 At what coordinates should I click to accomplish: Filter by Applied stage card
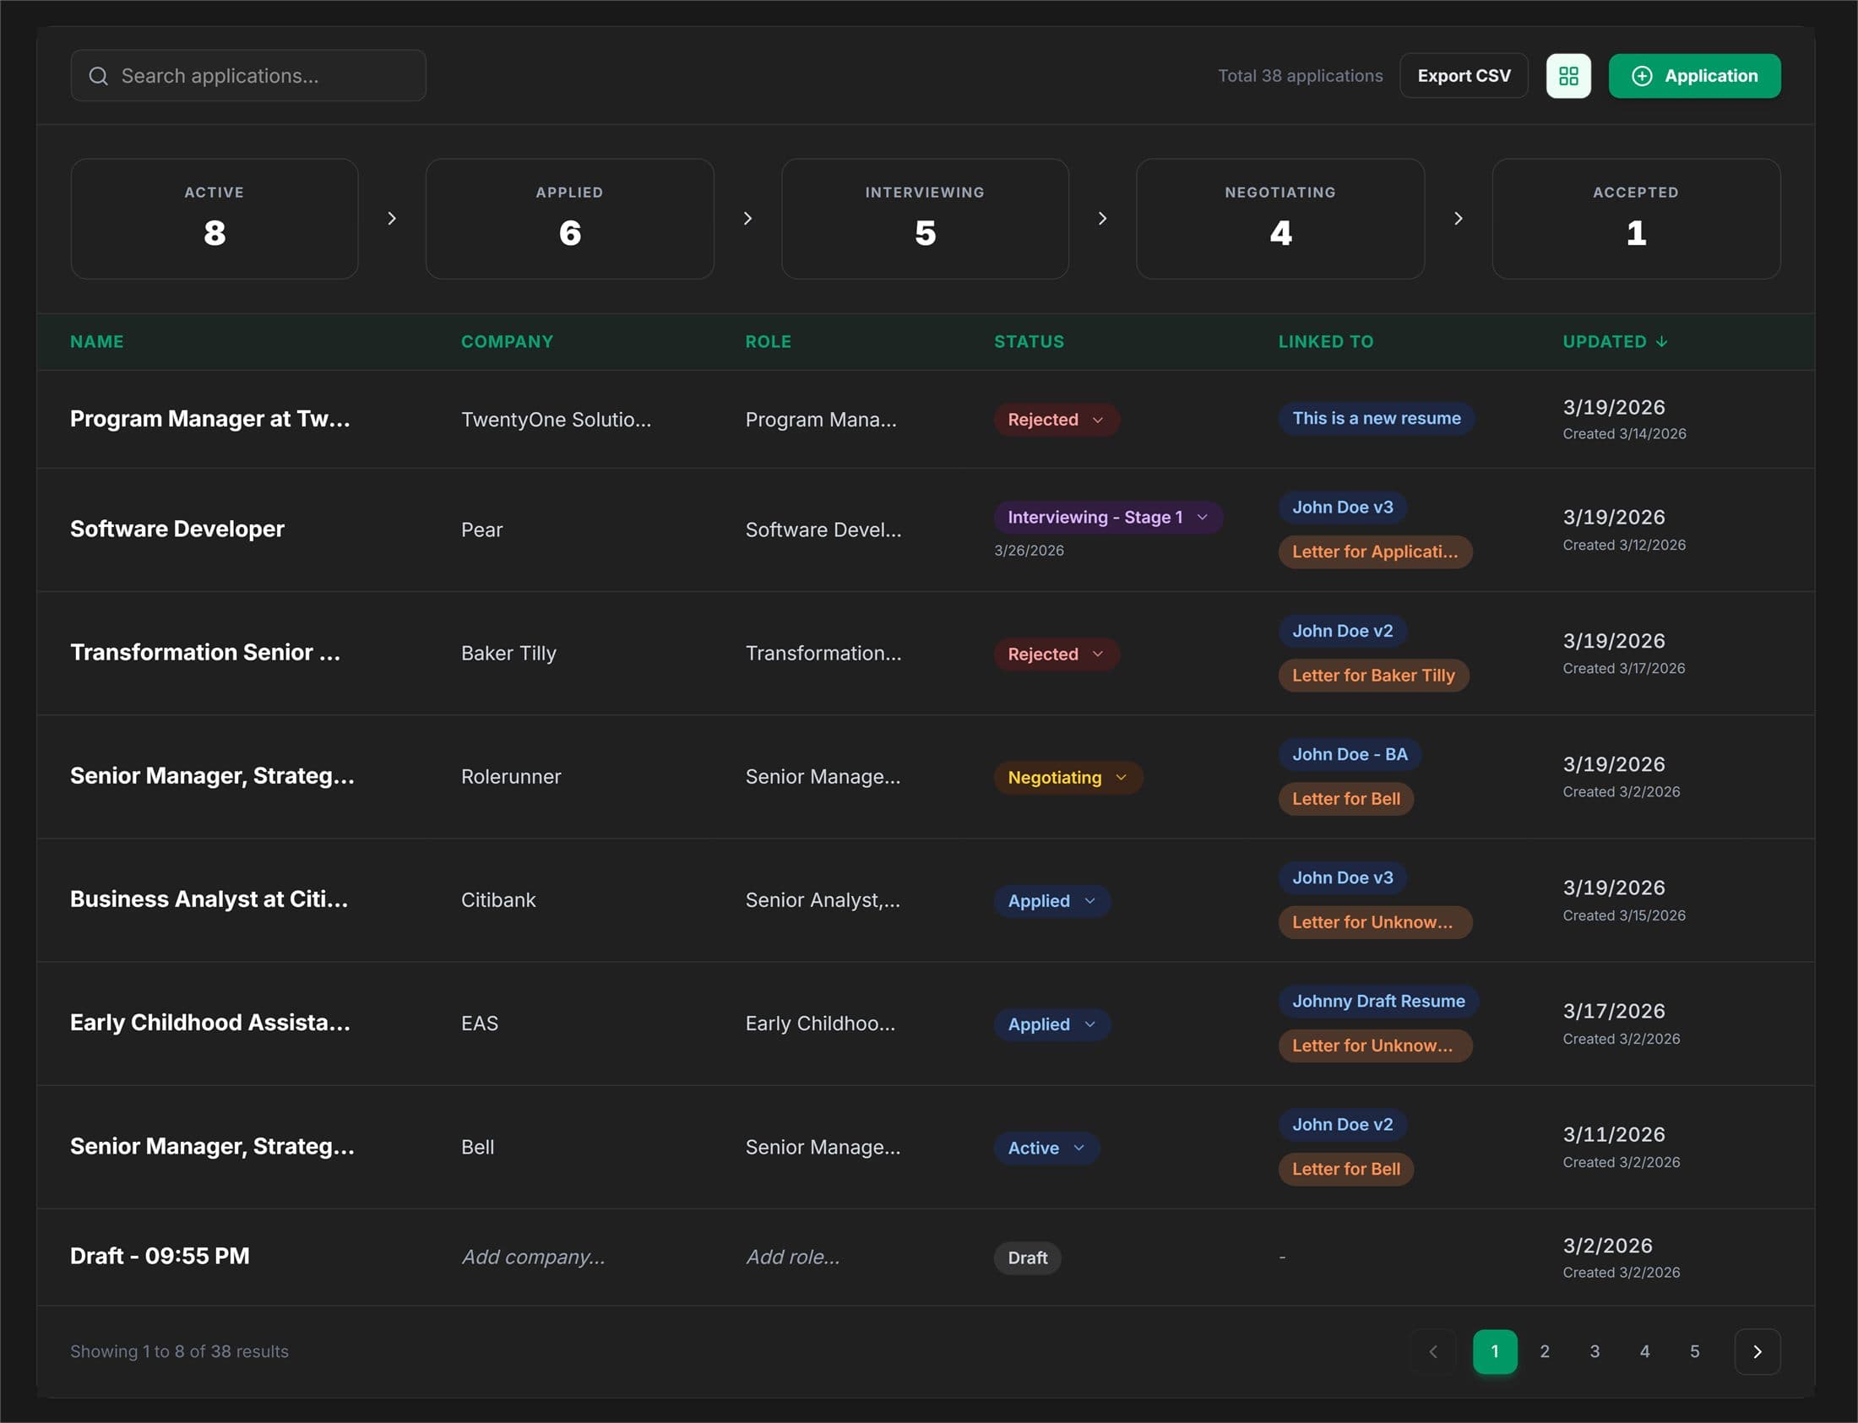click(x=569, y=219)
